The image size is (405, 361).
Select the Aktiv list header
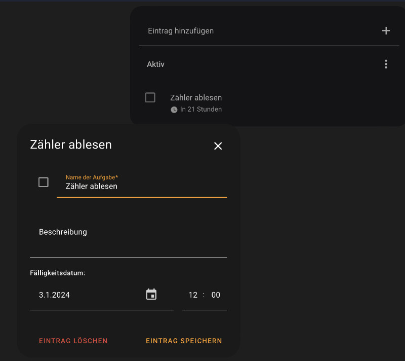pyautogui.click(x=155, y=64)
